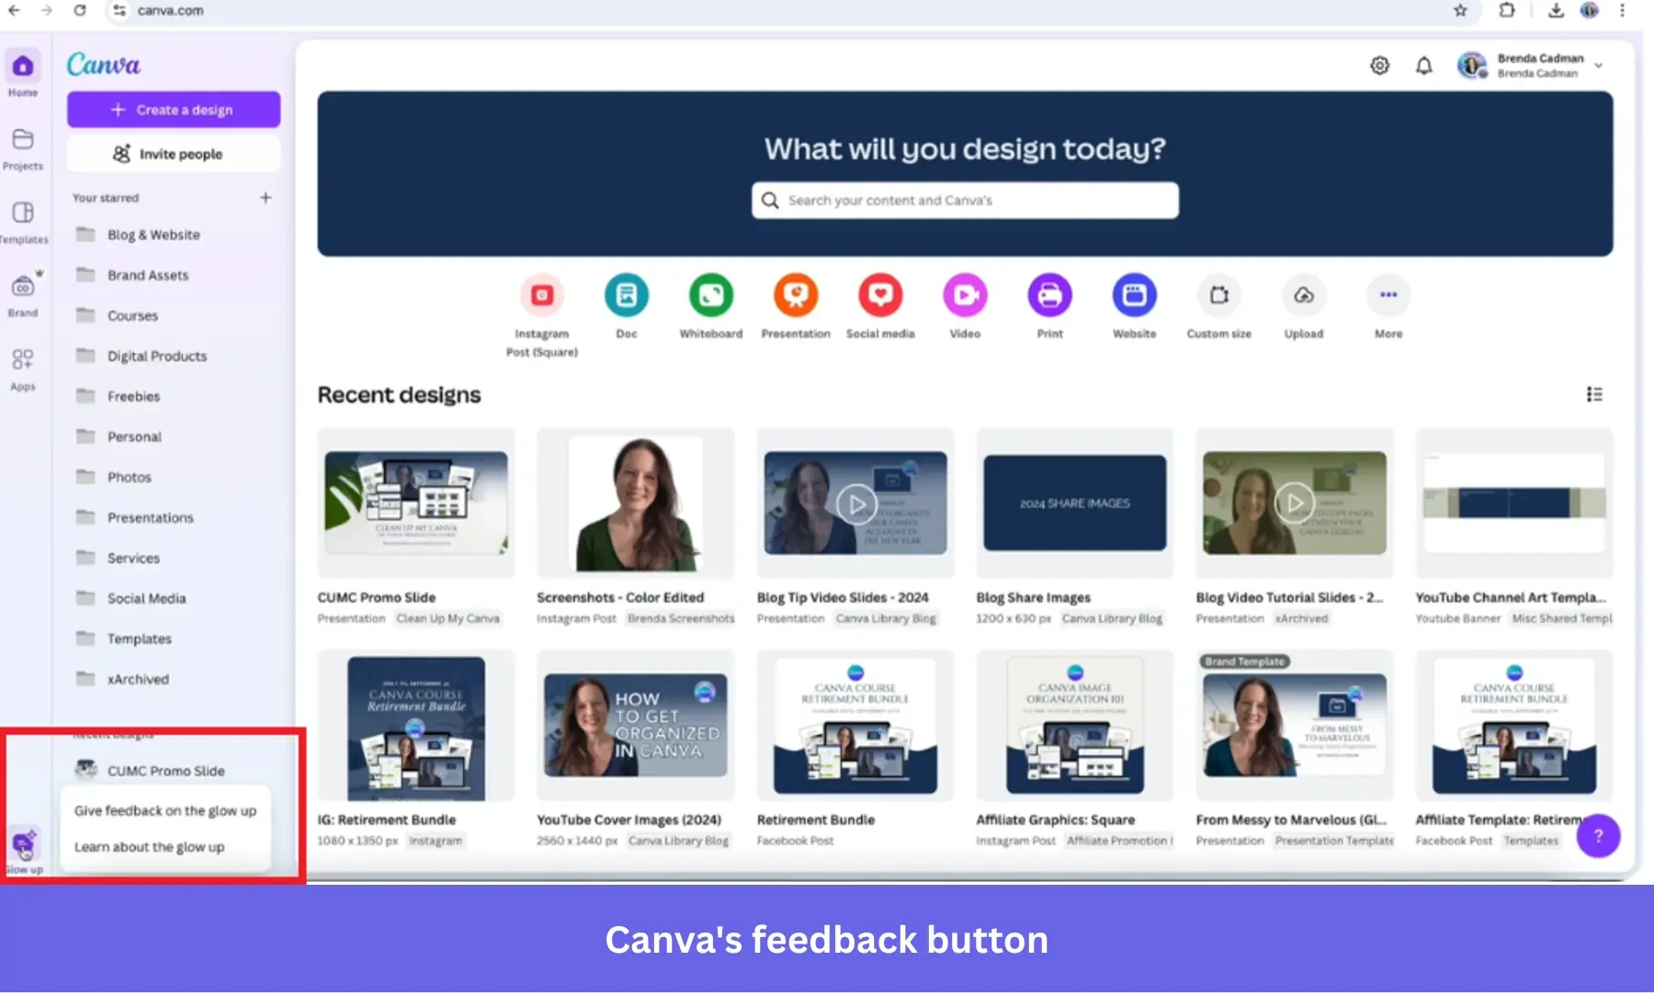Start a new Presentation
Image resolution: width=1654 pixels, height=995 pixels.
tap(796, 295)
